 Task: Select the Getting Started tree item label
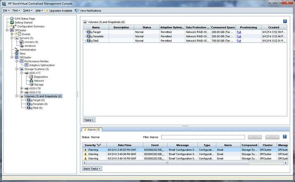(24, 22)
